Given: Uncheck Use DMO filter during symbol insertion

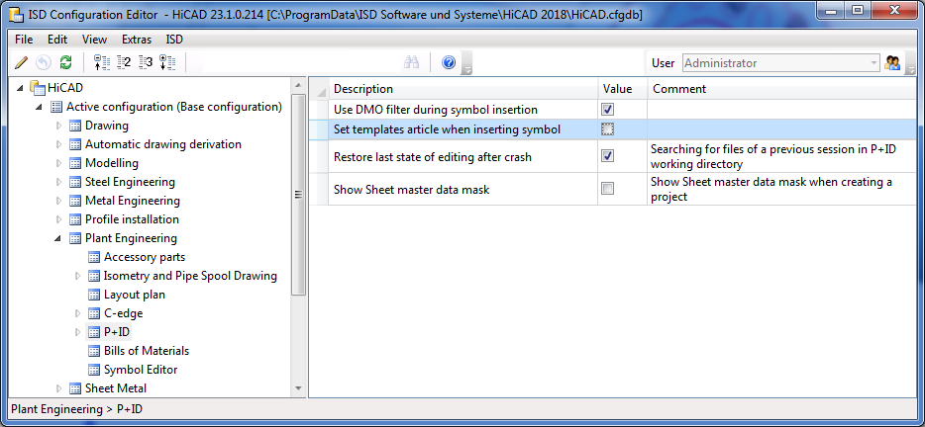Looking at the screenshot, I should pyautogui.click(x=607, y=110).
